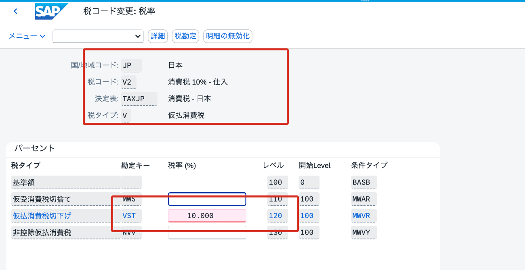Click the 消費税 10% - 仕入 description
Image resolution: width=525 pixels, height=270 pixels.
tap(198, 82)
